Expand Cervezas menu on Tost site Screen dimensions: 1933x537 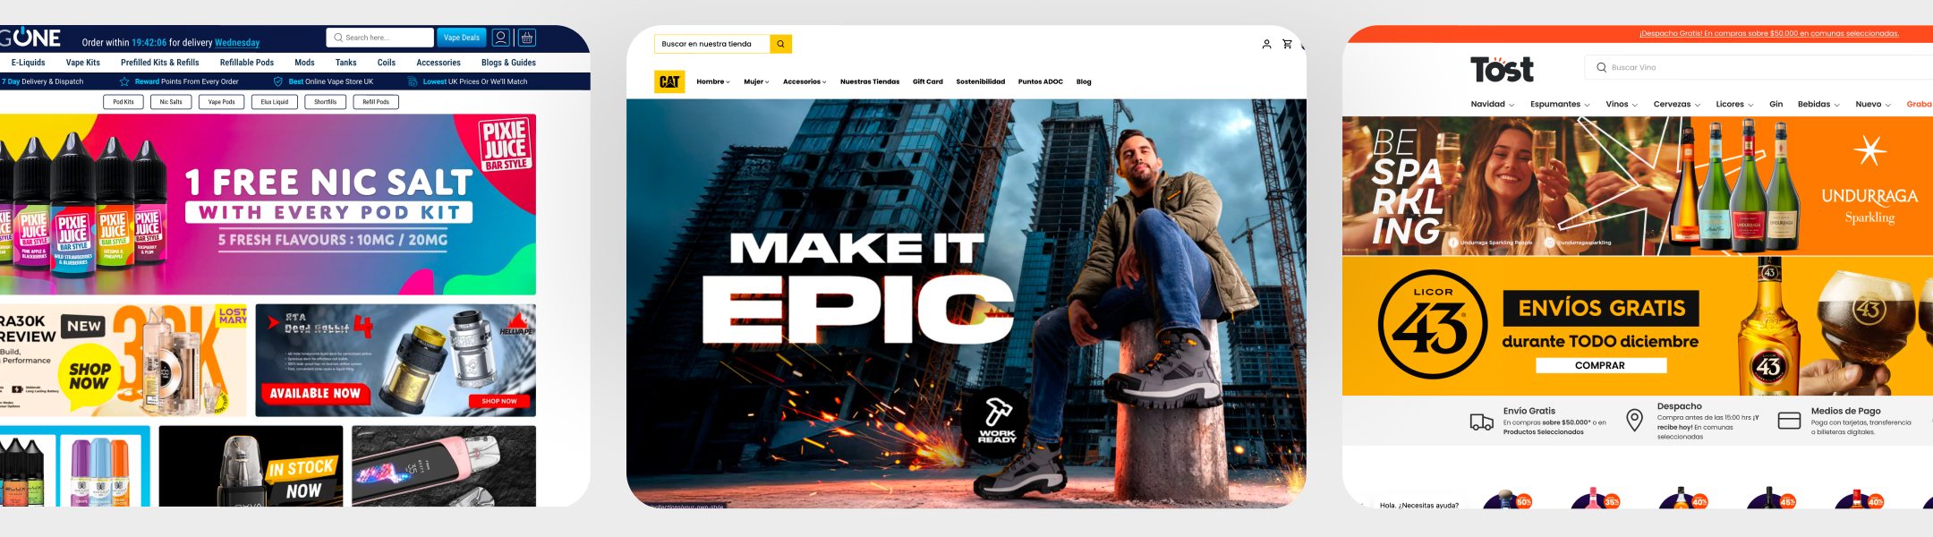pyautogui.click(x=1676, y=105)
